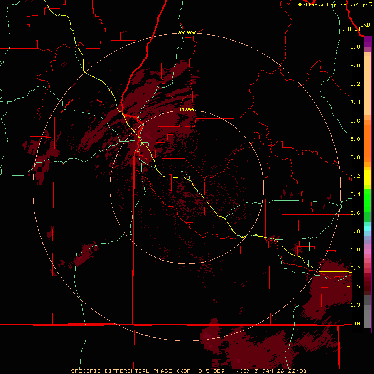Click the 8.2 scale value
Image resolution: width=374 pixels, height=374 pixels.
pos(355,84)
